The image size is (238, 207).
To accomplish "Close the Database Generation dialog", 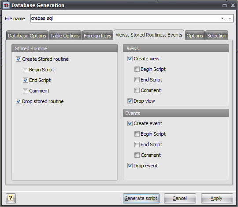I will click(233, 5).
